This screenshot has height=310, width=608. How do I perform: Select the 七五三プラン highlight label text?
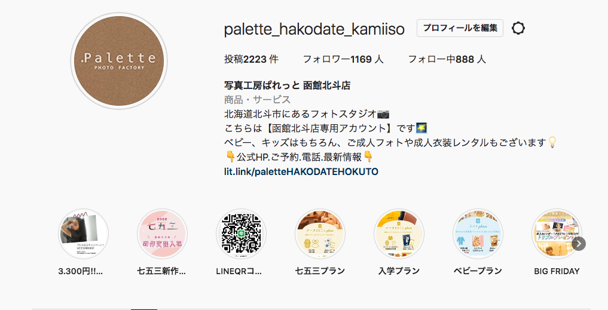[x=320, y=271]
